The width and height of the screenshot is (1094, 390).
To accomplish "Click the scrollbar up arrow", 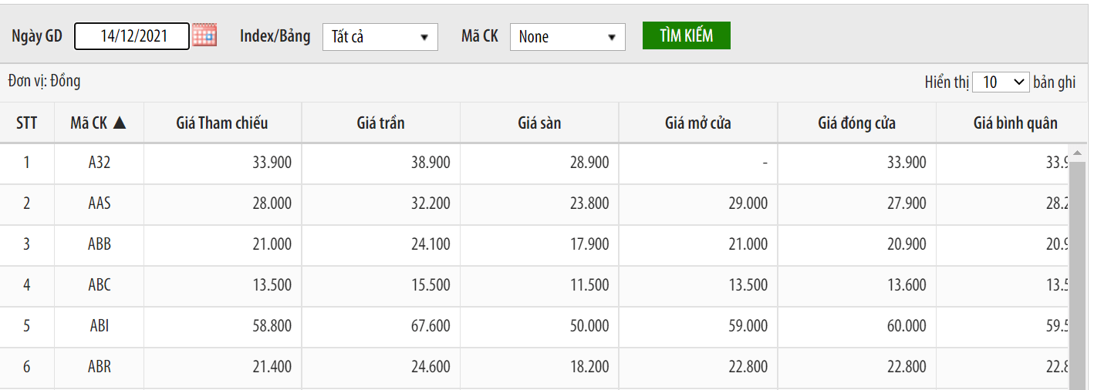I will 1075,152.
